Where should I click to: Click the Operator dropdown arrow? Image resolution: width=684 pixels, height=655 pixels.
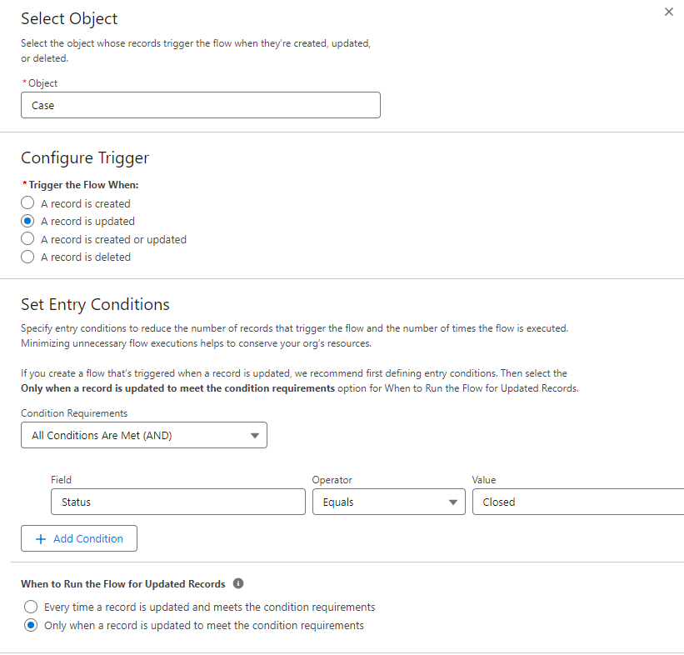[453, 502]
